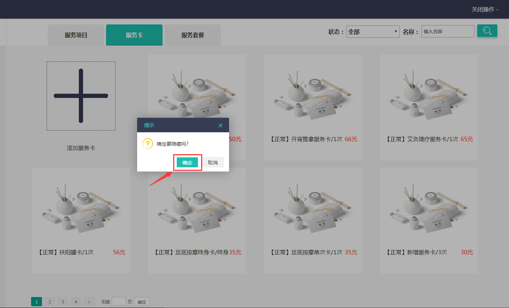509x308 pixels.
Task: Click the 提示 dialog title
Action: (149, 125)
